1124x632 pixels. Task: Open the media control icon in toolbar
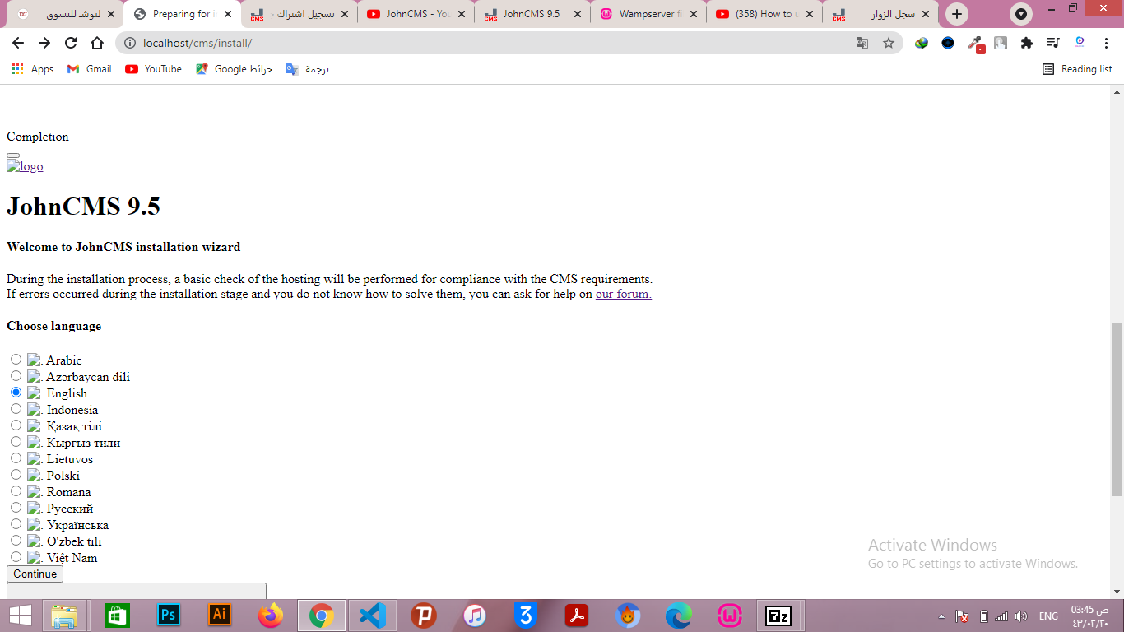pos(1053,43)
